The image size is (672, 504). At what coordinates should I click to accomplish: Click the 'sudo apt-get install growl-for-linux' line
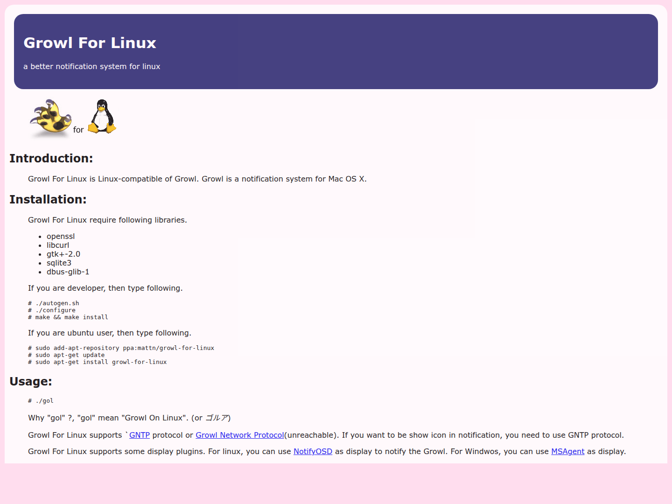point(98,362)
